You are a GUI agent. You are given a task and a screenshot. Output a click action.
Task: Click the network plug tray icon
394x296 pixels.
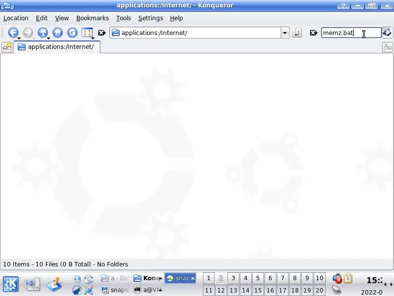(x=337, y=290)
